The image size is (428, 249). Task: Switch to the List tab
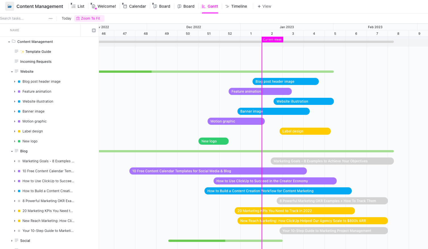click(x=78, y=6)
